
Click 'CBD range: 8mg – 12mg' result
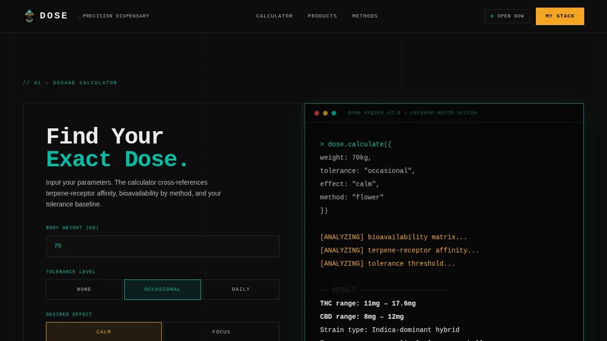362,317
